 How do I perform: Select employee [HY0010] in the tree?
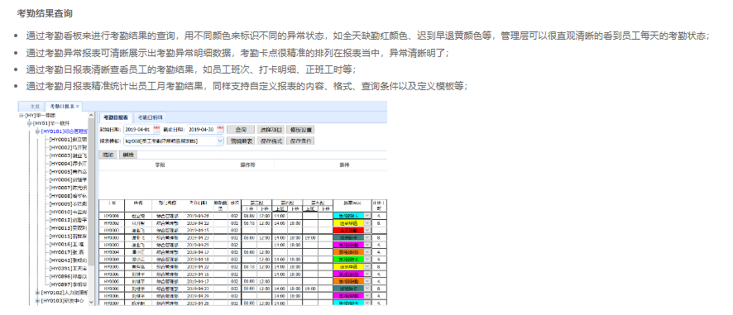coord(68,212)
